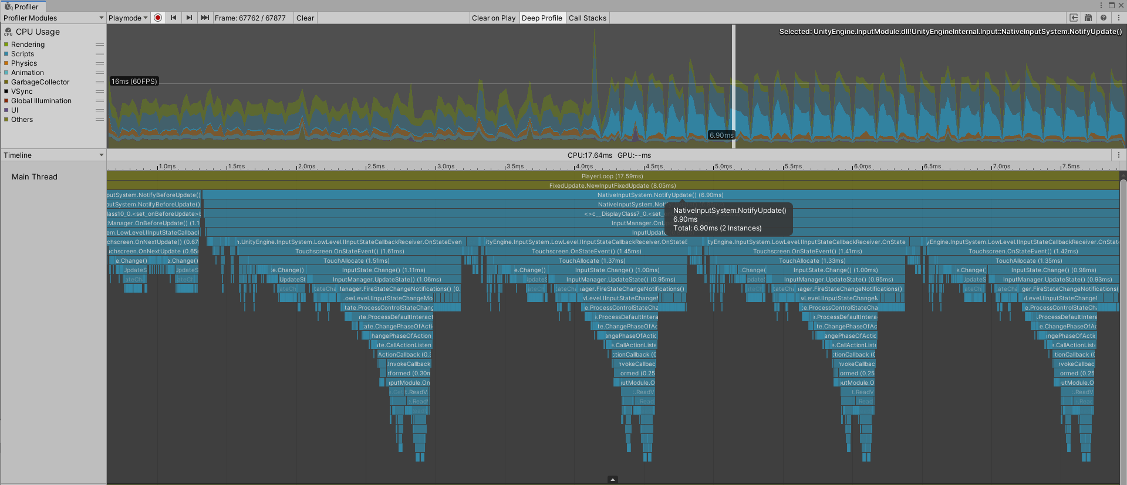The height and width of the screenshot is (485, 1127).
Task: Toggle Call Stacks recording
Action: tap(588, 18)
